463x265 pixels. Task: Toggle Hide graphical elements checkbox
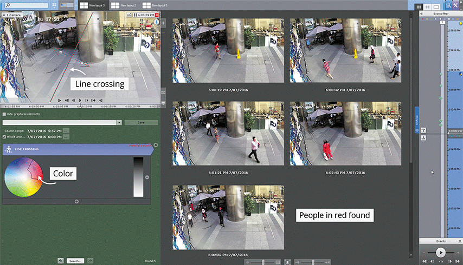4,114
